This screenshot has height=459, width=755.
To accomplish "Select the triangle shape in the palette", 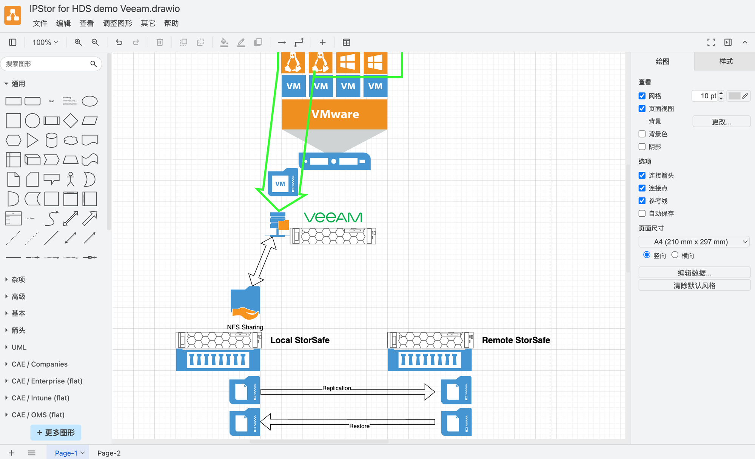I will [32, 140].
